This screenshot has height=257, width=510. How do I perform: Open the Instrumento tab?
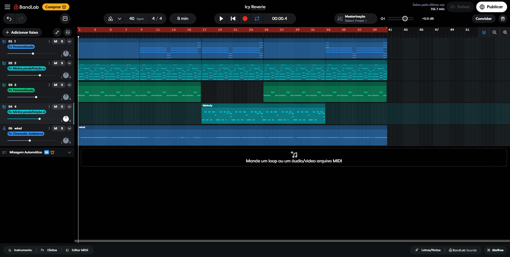[x=20, y=250]
